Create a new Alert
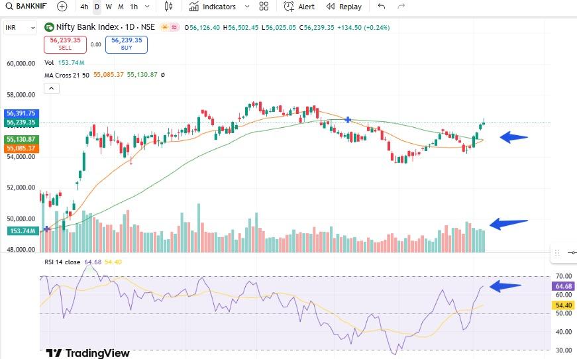The width and height of the screenshot is (577, 359). [x=299, y=7]
